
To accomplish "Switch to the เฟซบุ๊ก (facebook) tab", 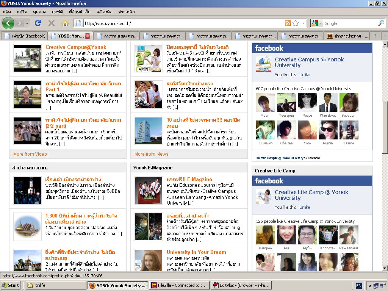I will 24,36.
